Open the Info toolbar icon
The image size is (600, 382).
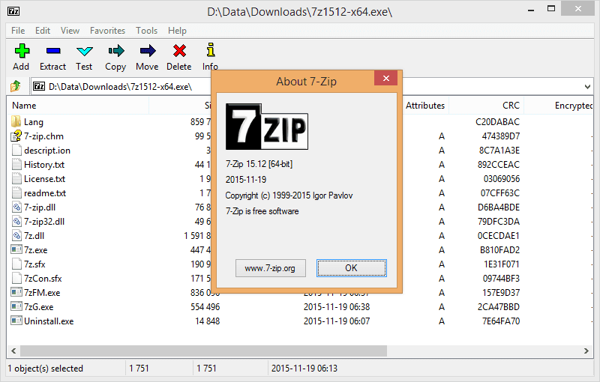click(x=211, y=50)
